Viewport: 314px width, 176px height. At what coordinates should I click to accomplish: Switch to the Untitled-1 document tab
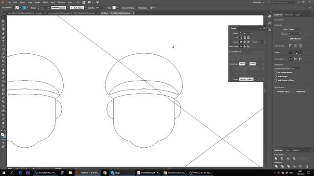pos(116,13)
